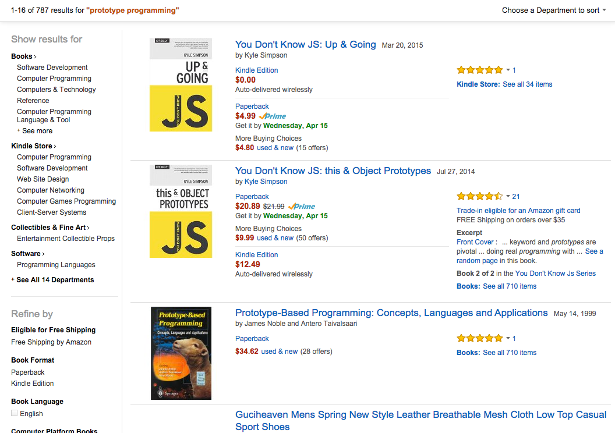The height and width of the screenshot is (433, 615).
Task: Open Kindle Edition priced $12.49
Action: click(x=256, y=255)
